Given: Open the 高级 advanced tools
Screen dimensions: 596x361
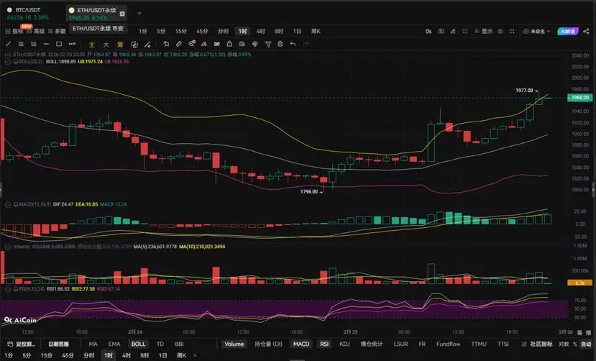Looking at the screenshot, I should 36,31.
